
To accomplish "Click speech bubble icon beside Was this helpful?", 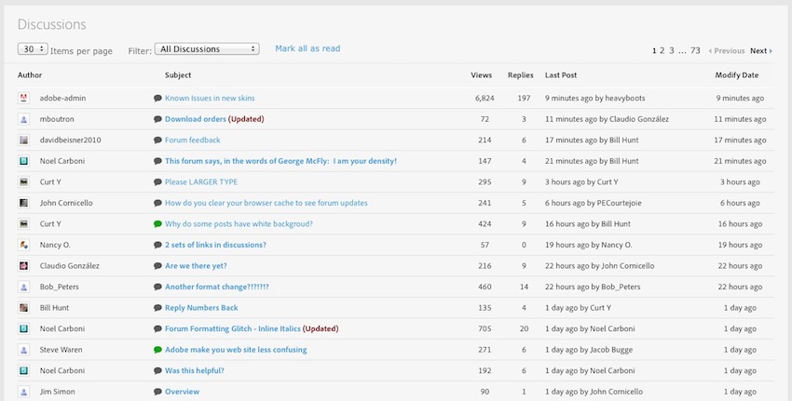I will 157,370.
